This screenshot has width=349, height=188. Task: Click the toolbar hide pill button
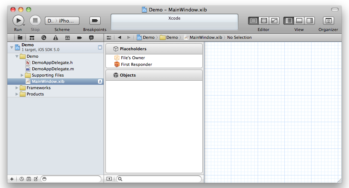tap(335, 10)
